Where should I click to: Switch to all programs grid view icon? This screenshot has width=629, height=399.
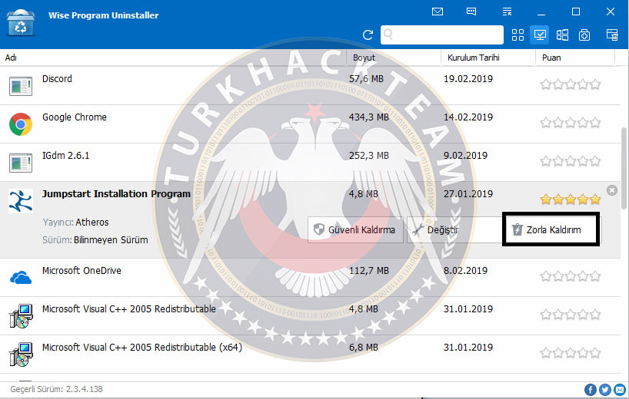518,35
